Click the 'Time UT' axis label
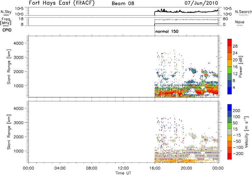Image resolution: width=252 pixels, height=175 pixels. (x=123, y=173)
